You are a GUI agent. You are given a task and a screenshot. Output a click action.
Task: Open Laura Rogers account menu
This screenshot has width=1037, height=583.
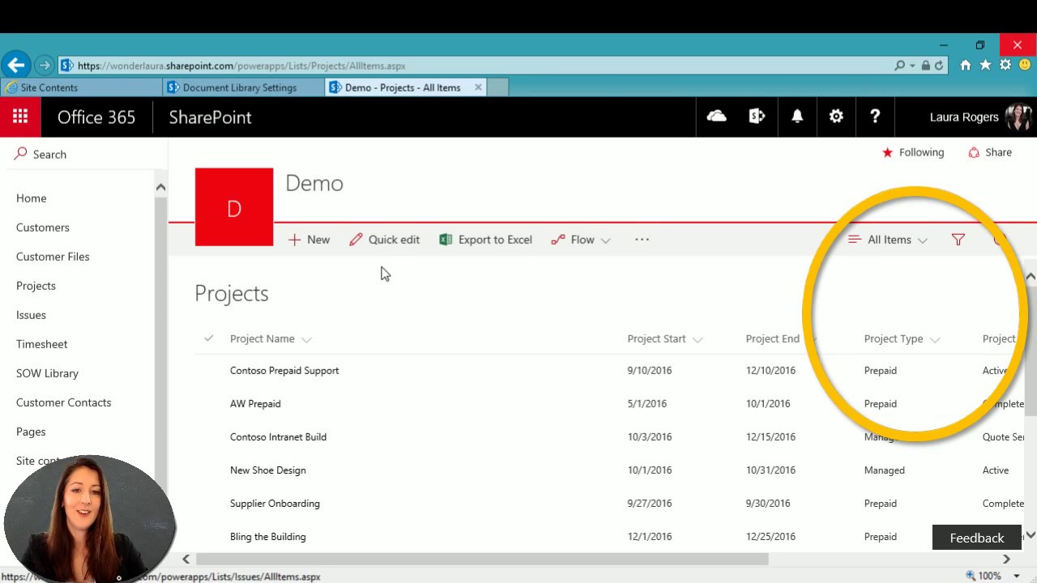point(979,117)
